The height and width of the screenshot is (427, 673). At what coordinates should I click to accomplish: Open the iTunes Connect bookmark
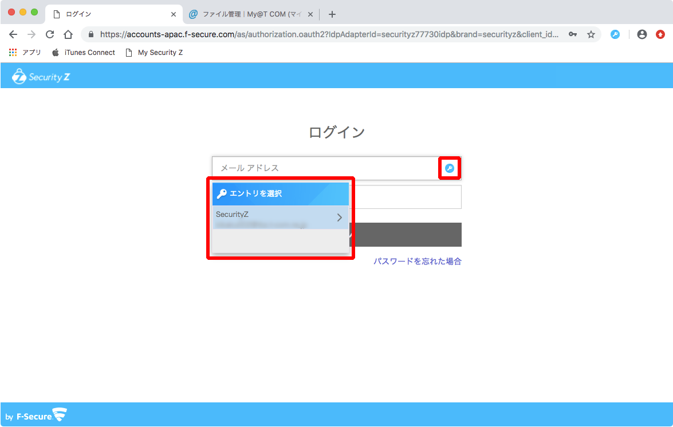[x=89, y=53]
